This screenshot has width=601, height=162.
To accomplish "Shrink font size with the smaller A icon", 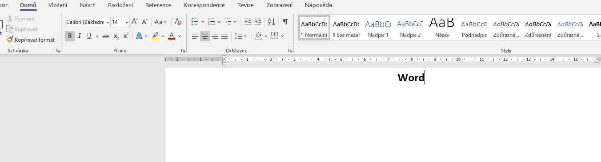I will point(145,22).
